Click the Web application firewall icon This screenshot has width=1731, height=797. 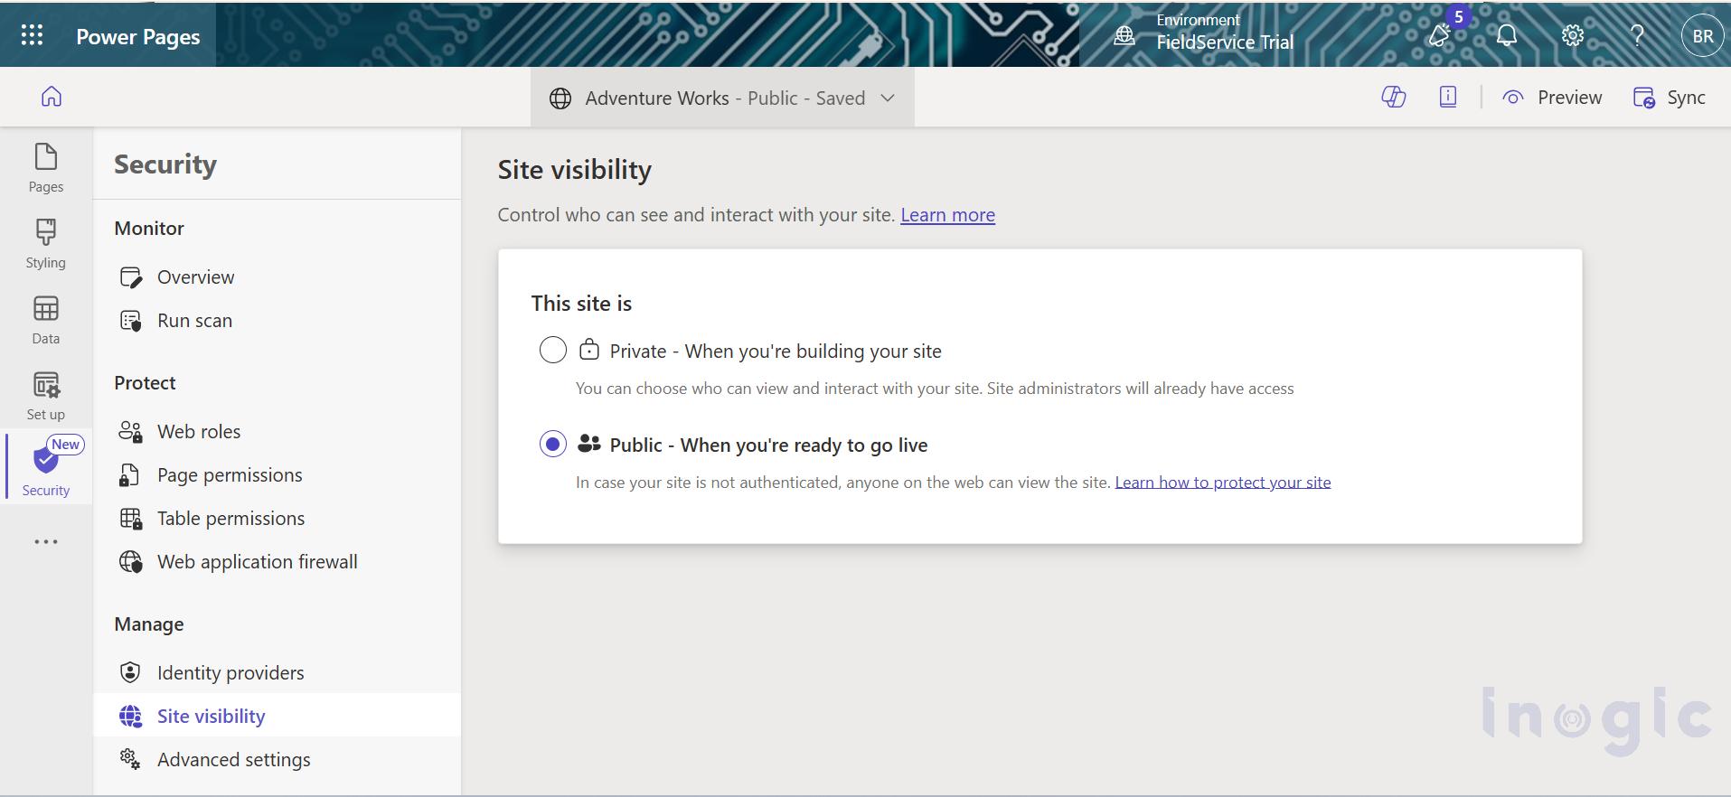(131, 562)
